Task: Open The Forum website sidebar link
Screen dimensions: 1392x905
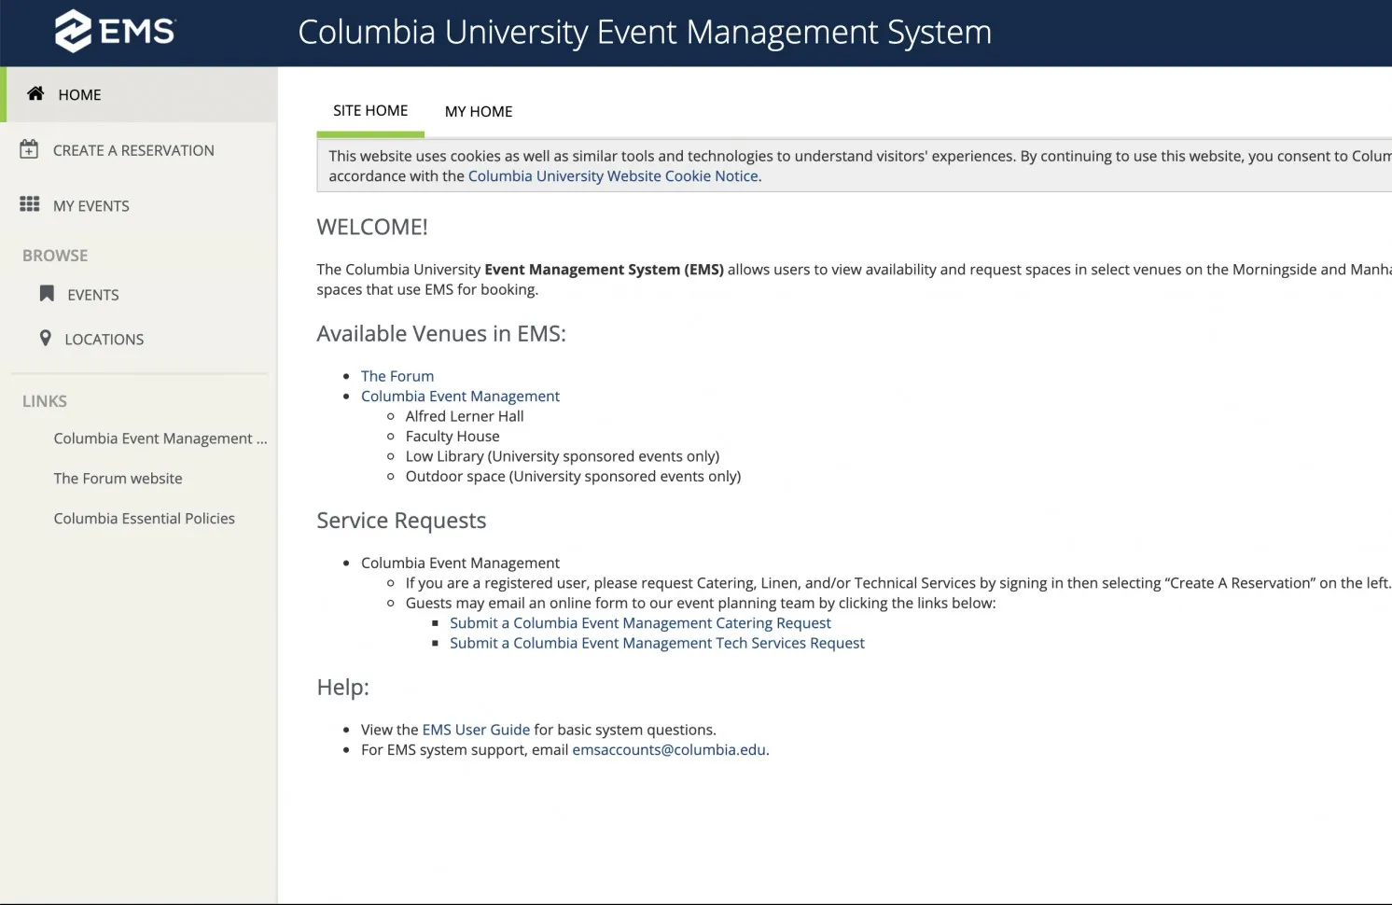Action: coord(118,479)
